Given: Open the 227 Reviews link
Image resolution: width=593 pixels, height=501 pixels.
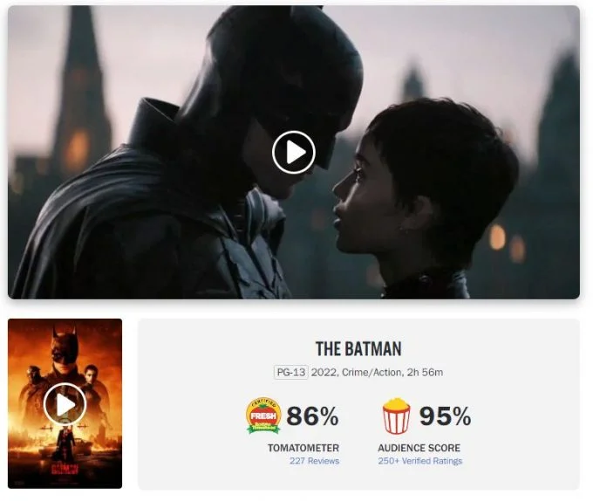Looking at the screenshot, I should [x=314, y=461].
